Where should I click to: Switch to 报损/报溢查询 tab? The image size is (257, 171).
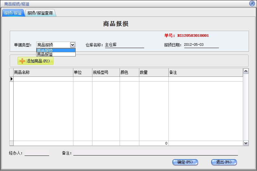[x=40, y=13]
